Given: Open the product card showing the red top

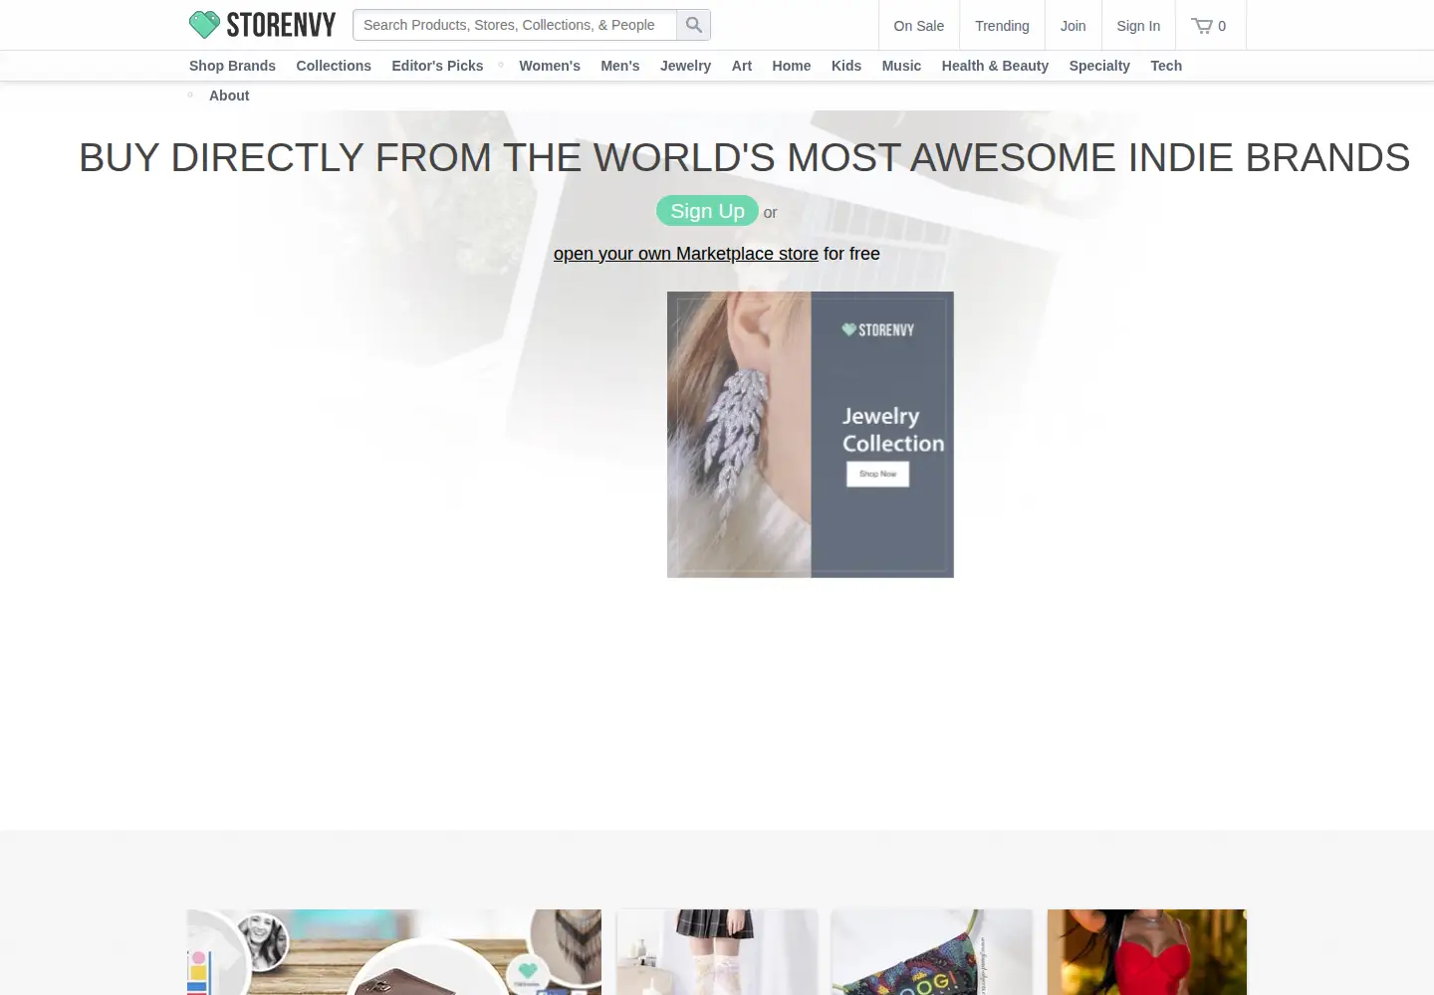Looking at the screenshot, I should tap(1147, 952).
